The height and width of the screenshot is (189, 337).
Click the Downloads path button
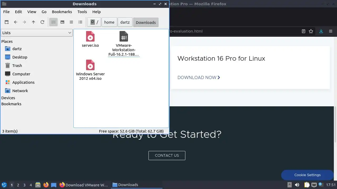coord(146,22)
